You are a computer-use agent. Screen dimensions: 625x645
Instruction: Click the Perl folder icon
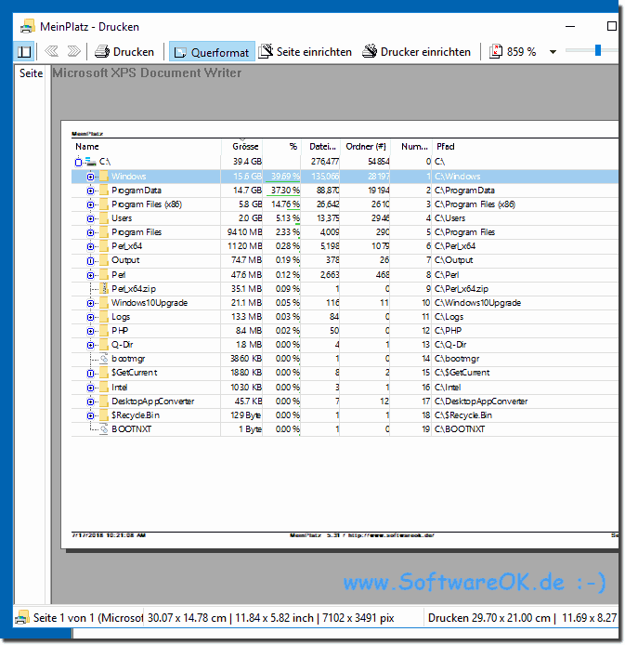(x=104, y=275)
